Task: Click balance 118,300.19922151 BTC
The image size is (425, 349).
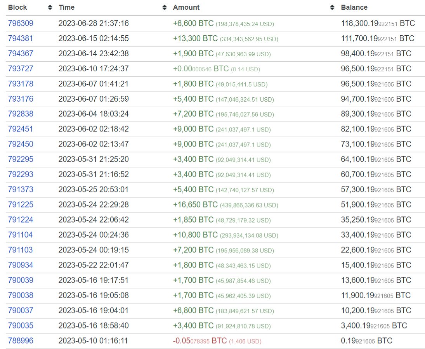Action: coord(378,23)
